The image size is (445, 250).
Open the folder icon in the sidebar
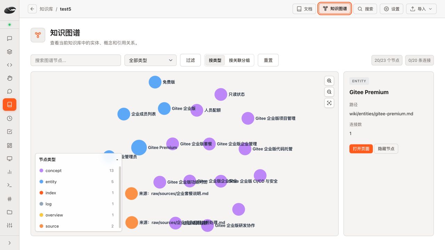(x=10, y=212)
